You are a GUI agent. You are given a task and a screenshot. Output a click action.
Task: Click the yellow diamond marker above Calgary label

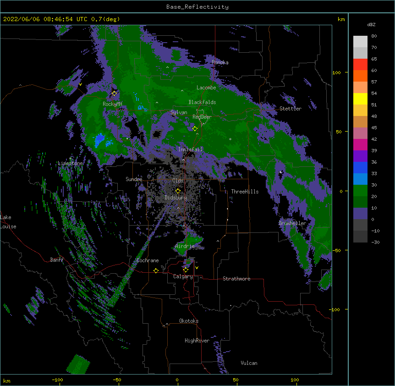pos(186,270)
